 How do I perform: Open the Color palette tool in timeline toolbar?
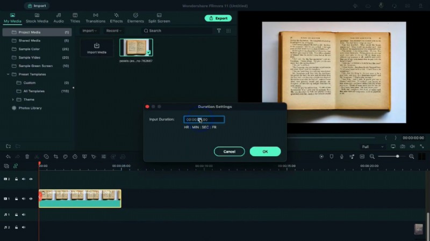point(66,157)
